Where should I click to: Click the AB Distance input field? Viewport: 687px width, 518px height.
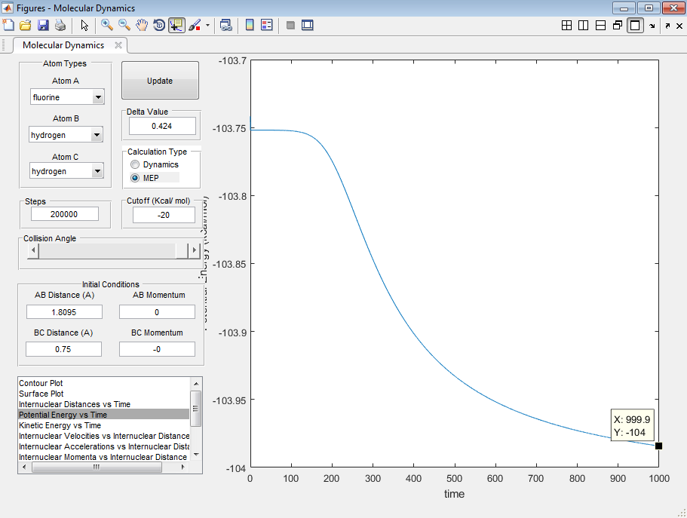pyautogui.click(x=64, y=312)
